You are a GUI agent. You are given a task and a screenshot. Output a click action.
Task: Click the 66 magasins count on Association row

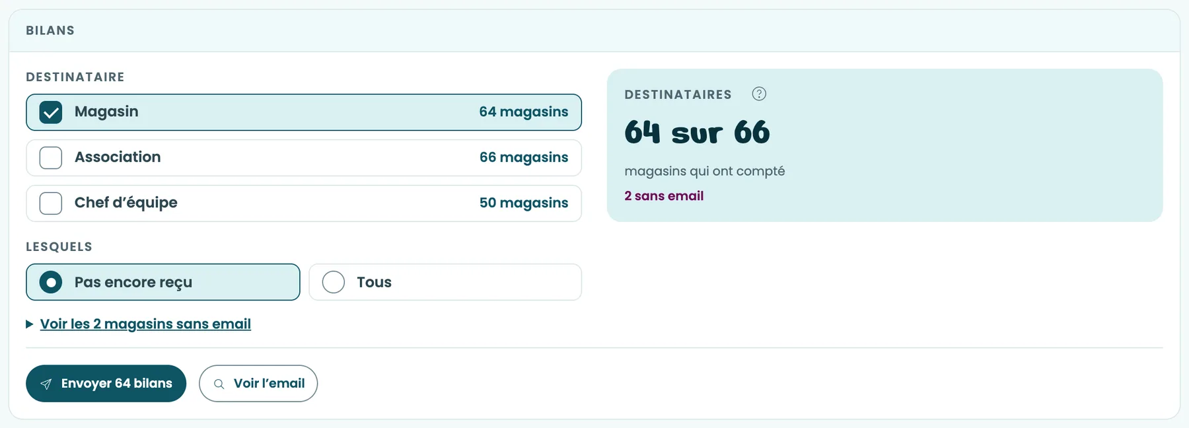(524, 158)
